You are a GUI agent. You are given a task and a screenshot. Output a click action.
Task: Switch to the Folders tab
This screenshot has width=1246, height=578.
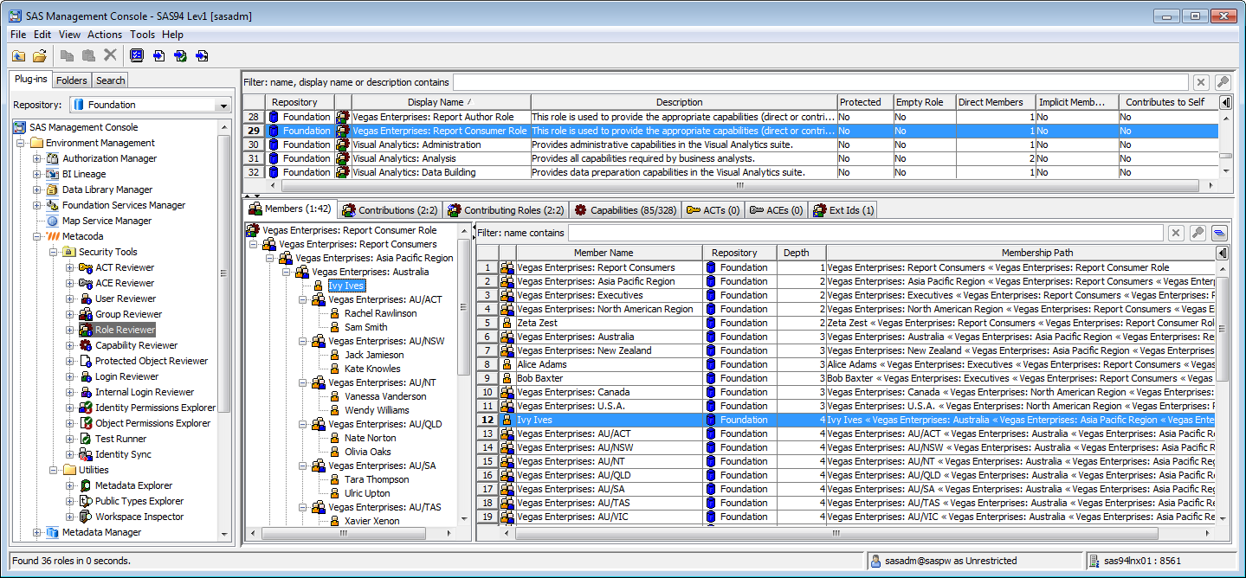pyautogui.click(x=72, y=80)
